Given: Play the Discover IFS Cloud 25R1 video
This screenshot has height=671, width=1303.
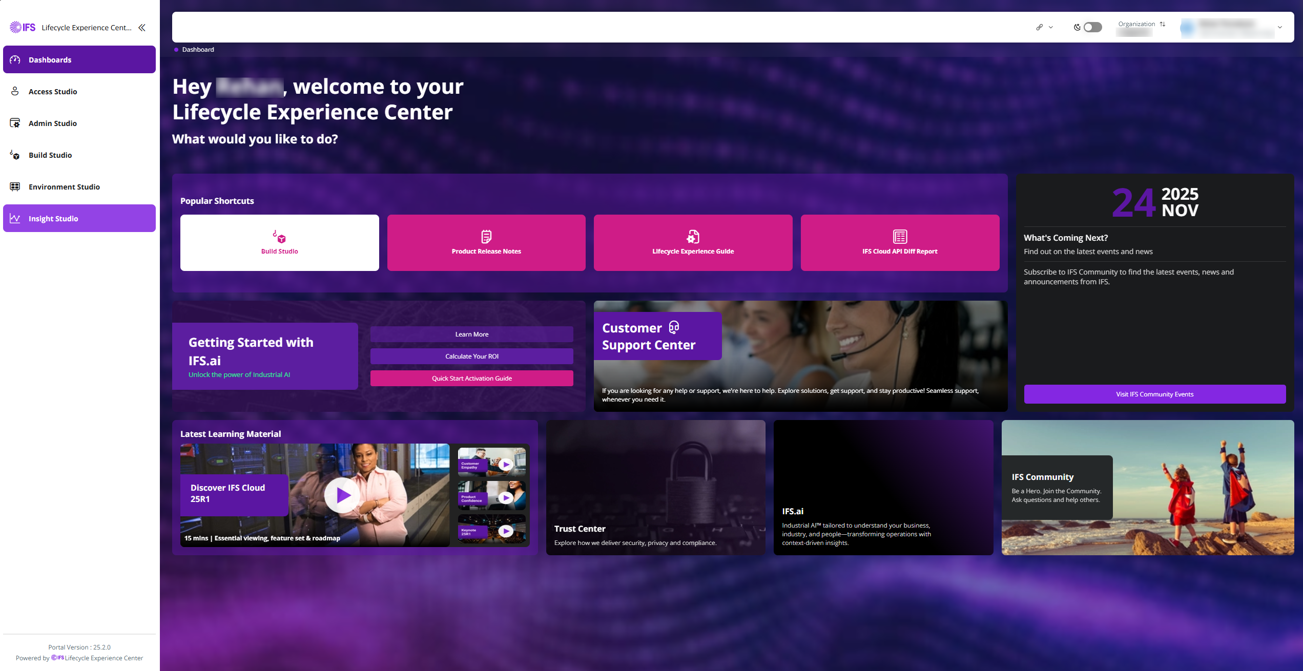Looking at the screenshot, I should 342,495.
